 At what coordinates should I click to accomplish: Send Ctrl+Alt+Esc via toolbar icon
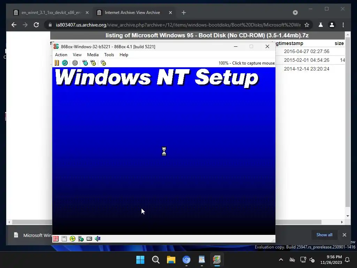93,63
